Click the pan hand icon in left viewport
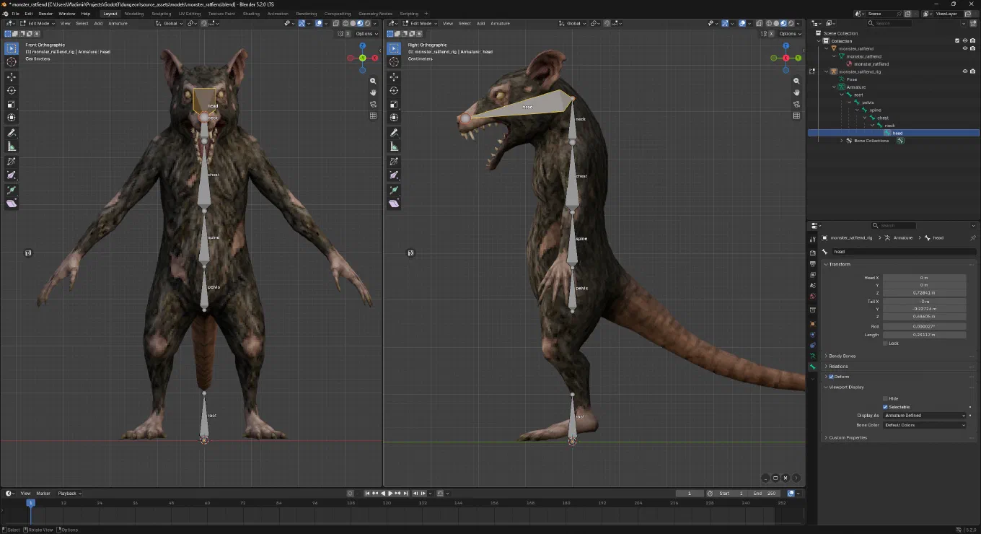The height and width of the screenshot is (534, 981). (x=373, y=92)
